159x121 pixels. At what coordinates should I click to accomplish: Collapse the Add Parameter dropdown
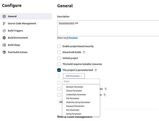74,76
